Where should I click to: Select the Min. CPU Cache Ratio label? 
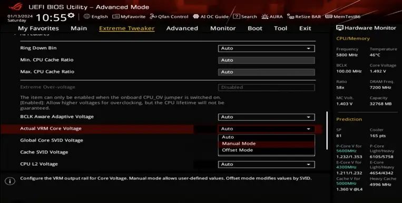coord(47,60)
